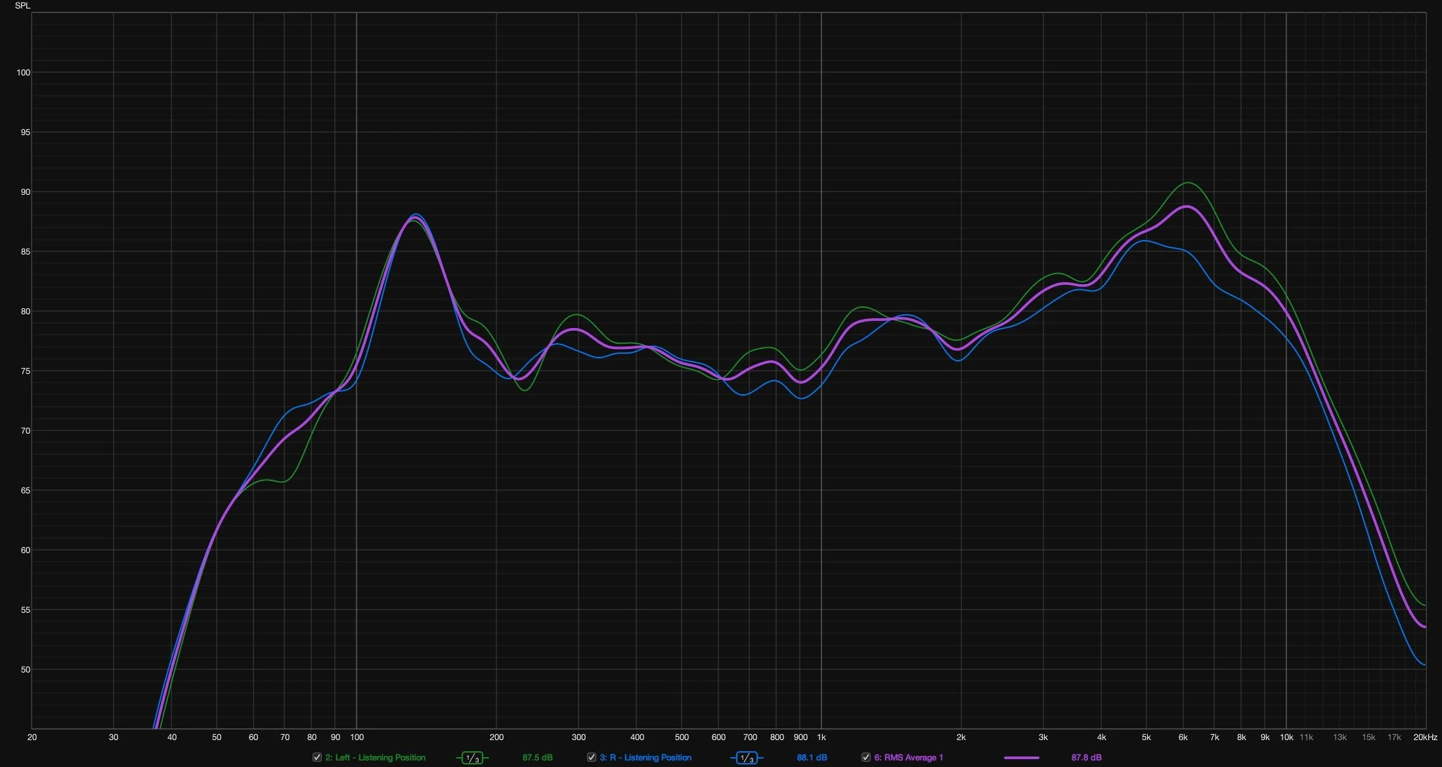Viewport: 1442px width, 767px height.
Task: Click the 50 label on the SPL axis
Action: click(25, 670)
